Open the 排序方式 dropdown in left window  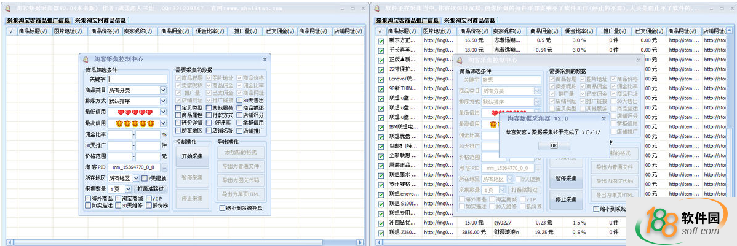pos(163,101)
